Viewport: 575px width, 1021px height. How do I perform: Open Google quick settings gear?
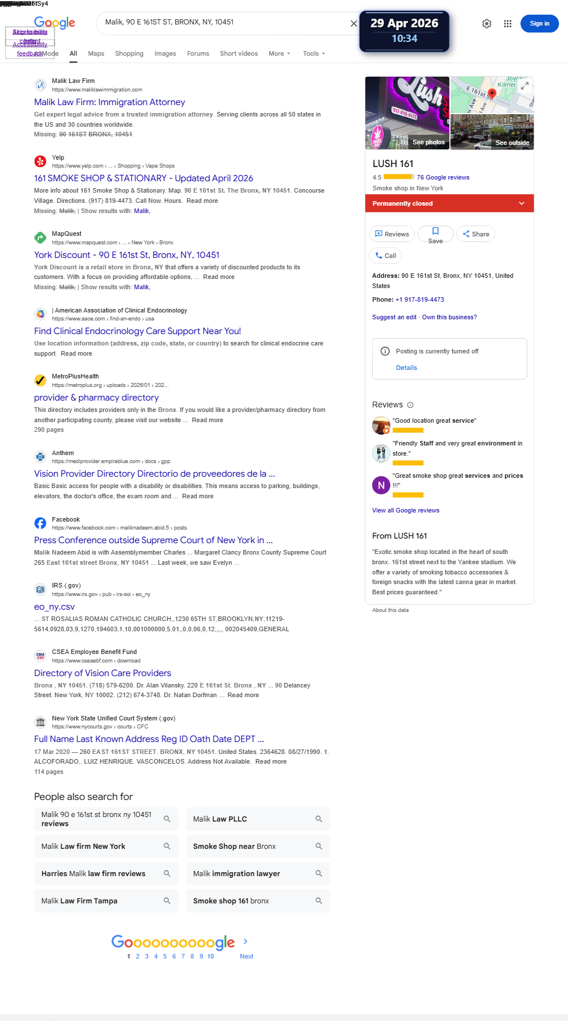pyautogui.click(x=487, y=24)
